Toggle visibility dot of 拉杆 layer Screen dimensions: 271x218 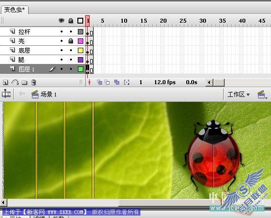tap(62, 31)
